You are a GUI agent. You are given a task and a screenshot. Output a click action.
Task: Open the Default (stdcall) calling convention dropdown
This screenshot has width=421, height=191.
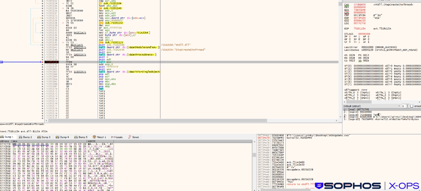tap(371, 106)
